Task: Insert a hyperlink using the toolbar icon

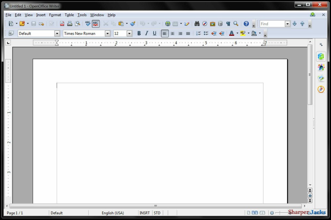Action: click(x=168, y=24)
